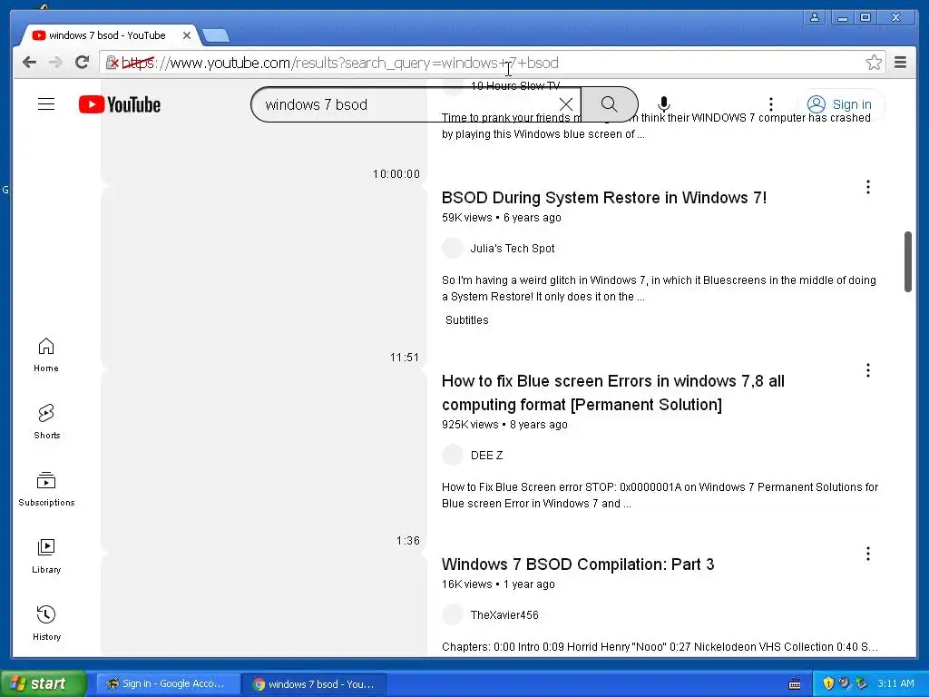Click the taskbar clock 3:11 AM
Image resolution: width=929 pixels, height=697 pixels.
click(x=895, y=683)
